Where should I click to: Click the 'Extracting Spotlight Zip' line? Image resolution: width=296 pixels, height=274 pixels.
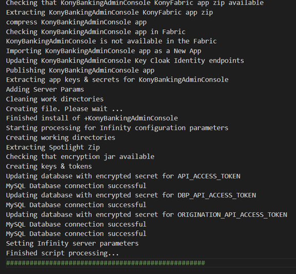(53, 148)
